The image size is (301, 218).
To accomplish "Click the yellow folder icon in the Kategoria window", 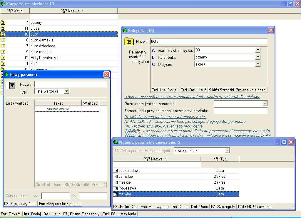I will click(129, 41).
